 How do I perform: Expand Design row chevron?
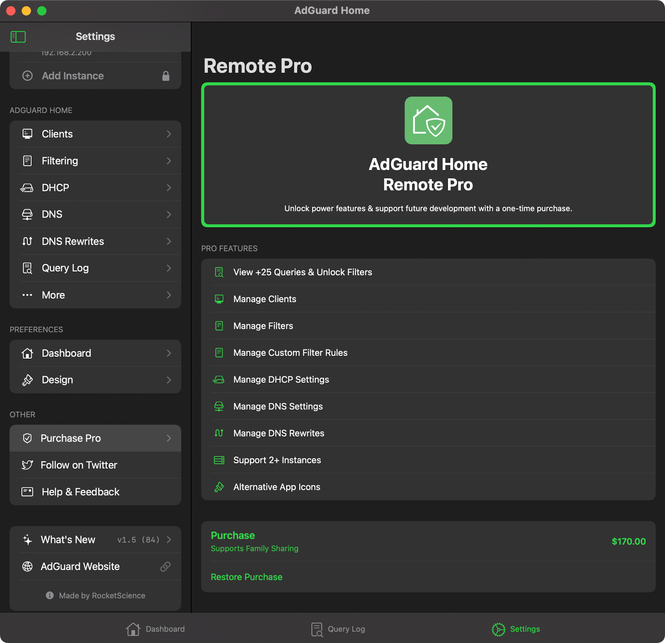169,380
